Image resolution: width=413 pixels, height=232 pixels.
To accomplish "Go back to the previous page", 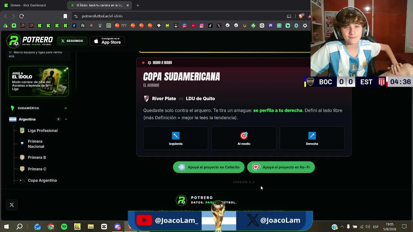I will [5, 16].
